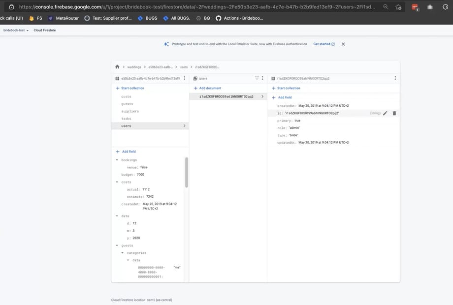Image resolution: width=453 pixels, height=305 pixels.
Task: Click the Firestore home icon in breadcrumb
Action: [117, 66]
